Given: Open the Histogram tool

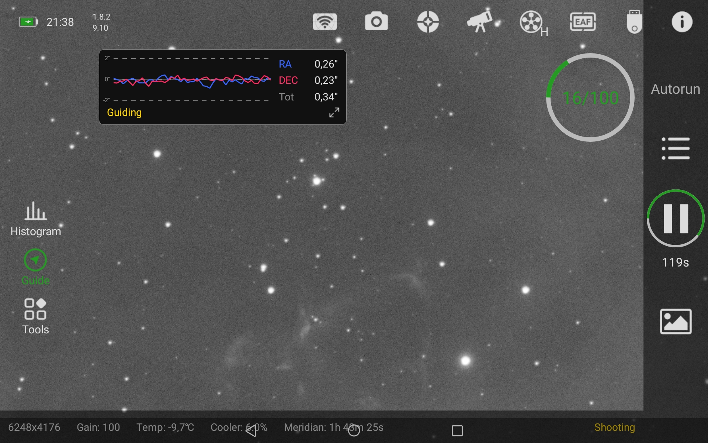Looking at the screenshot, I should point(35,219).
